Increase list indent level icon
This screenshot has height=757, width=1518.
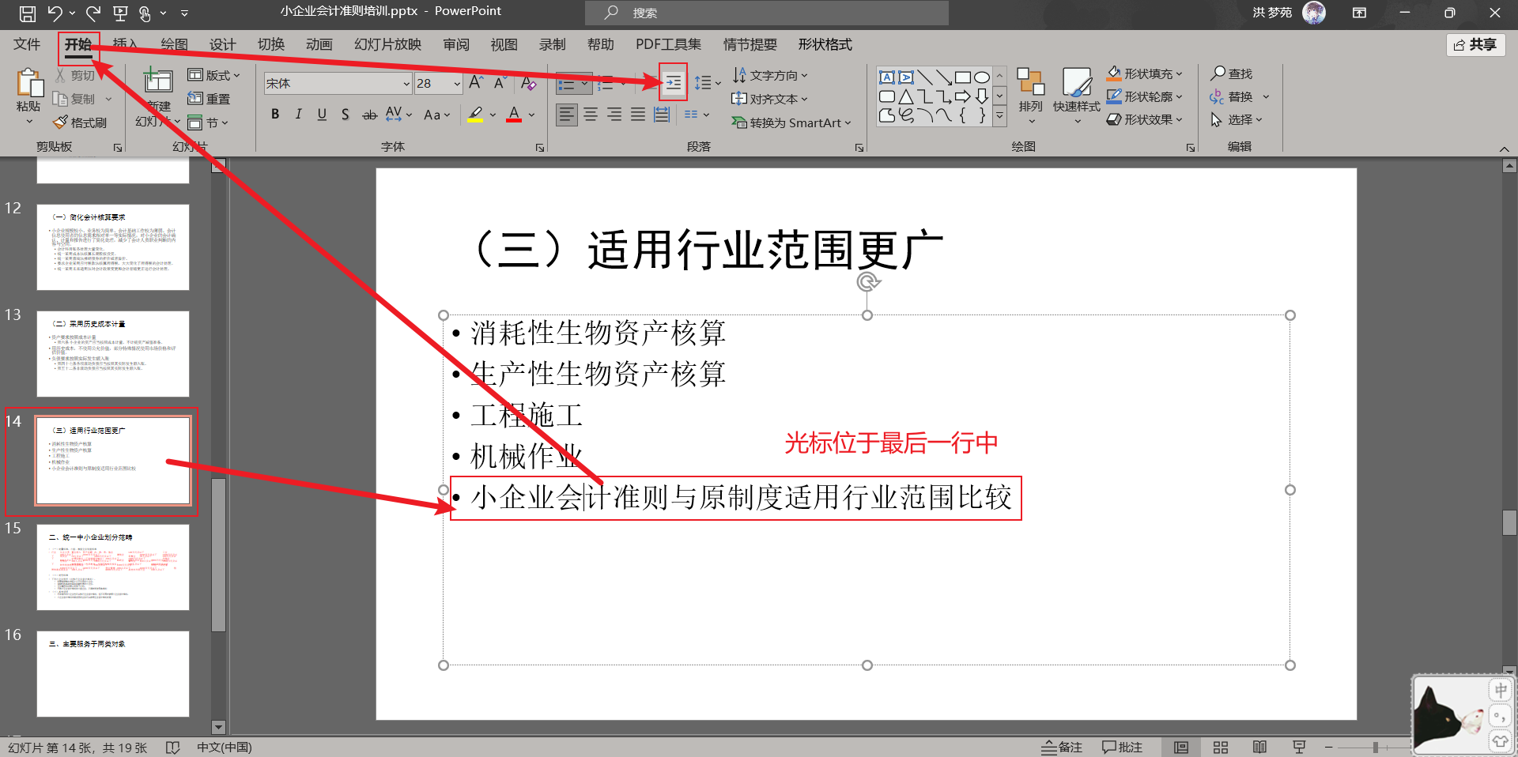tap(673, 82)
